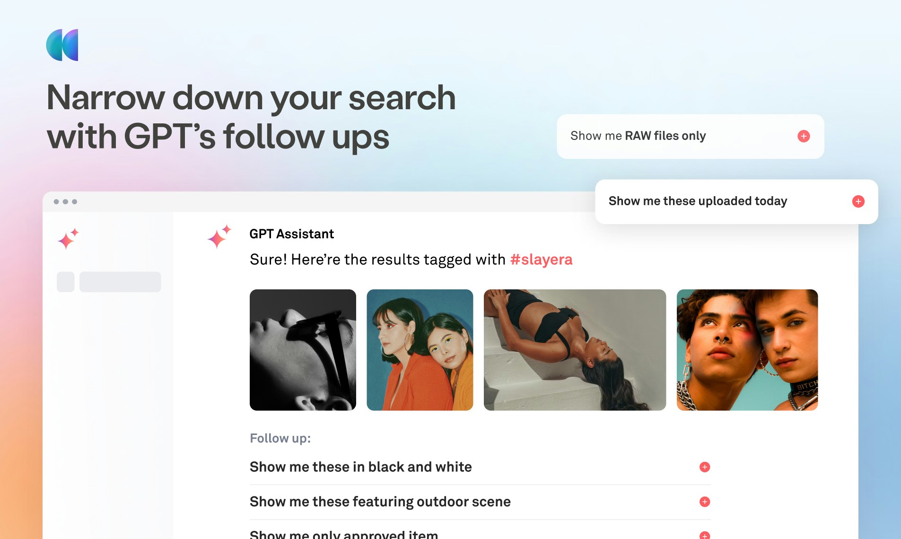Click the wide gray sidebar placeholder bar

pyautogui.click(x=120, y=282)
